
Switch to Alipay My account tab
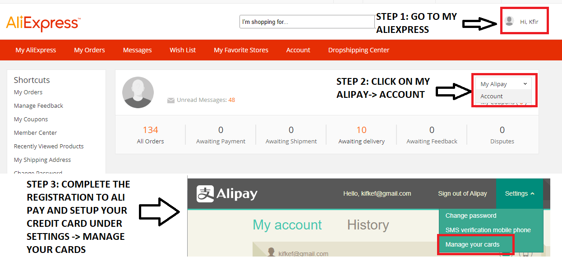[287, 225]
